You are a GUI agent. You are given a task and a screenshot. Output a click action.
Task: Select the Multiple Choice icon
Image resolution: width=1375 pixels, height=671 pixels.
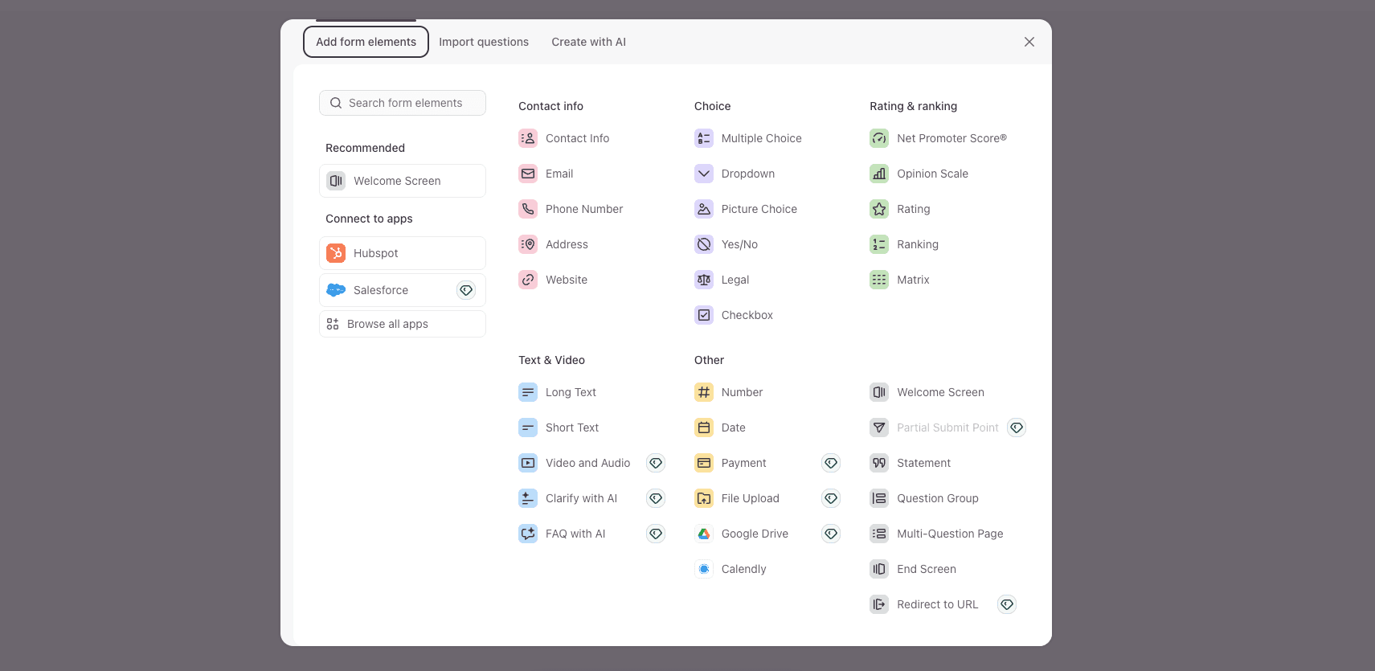point(704,138)
